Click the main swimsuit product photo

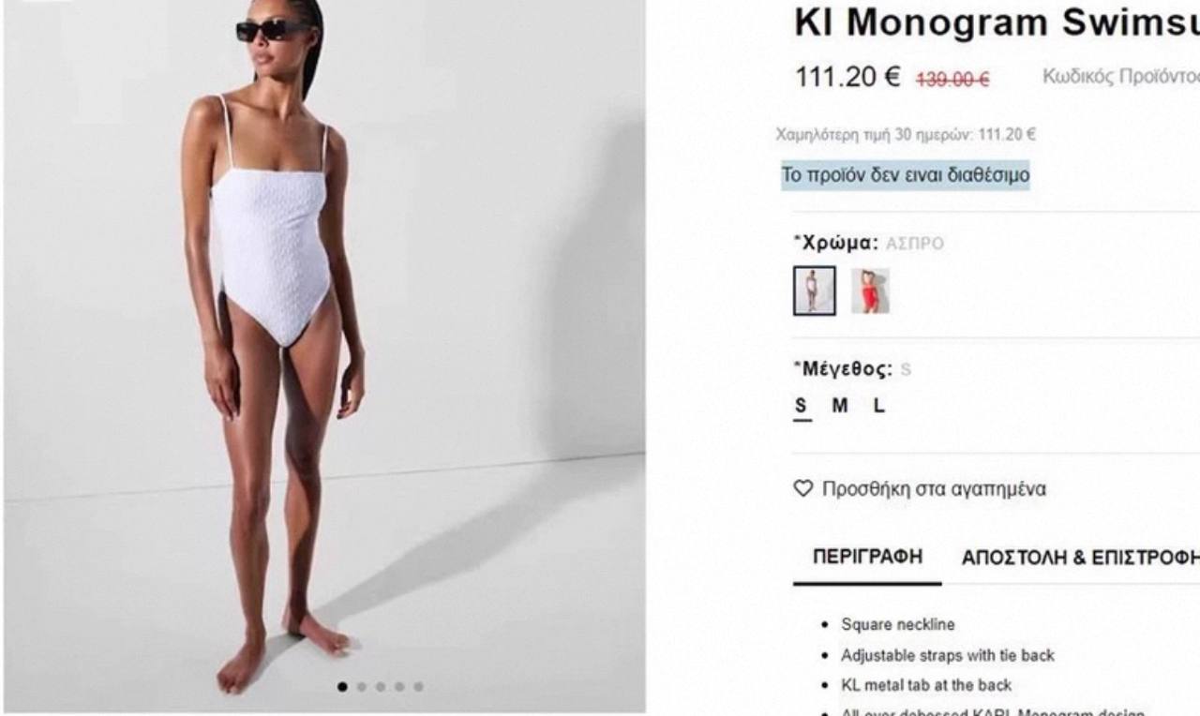(324, 356)
